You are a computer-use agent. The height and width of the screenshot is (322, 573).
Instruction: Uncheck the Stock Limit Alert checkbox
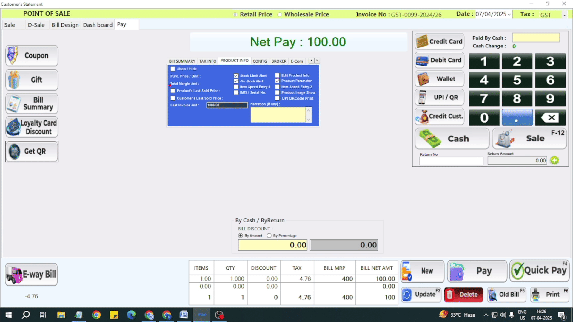[x=236, y=76]
